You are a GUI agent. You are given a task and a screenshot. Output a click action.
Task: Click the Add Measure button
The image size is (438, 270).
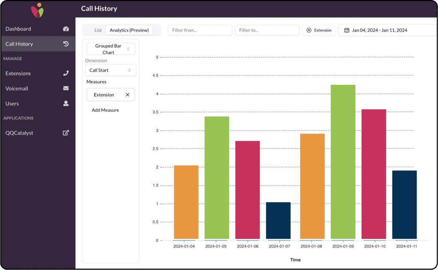(x=105, y=110)
